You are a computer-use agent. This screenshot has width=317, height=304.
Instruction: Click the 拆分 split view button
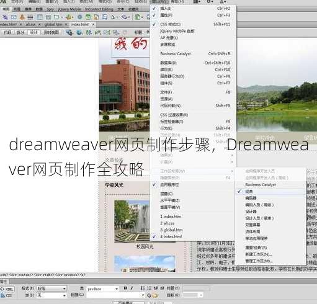20,32
